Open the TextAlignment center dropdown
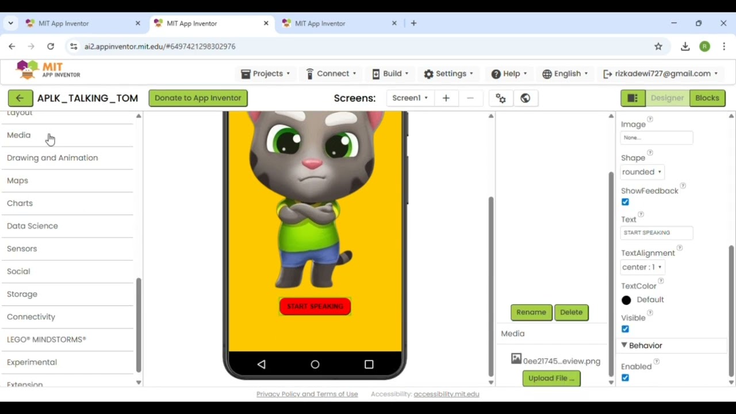736x414 pixels. (642, 267)
